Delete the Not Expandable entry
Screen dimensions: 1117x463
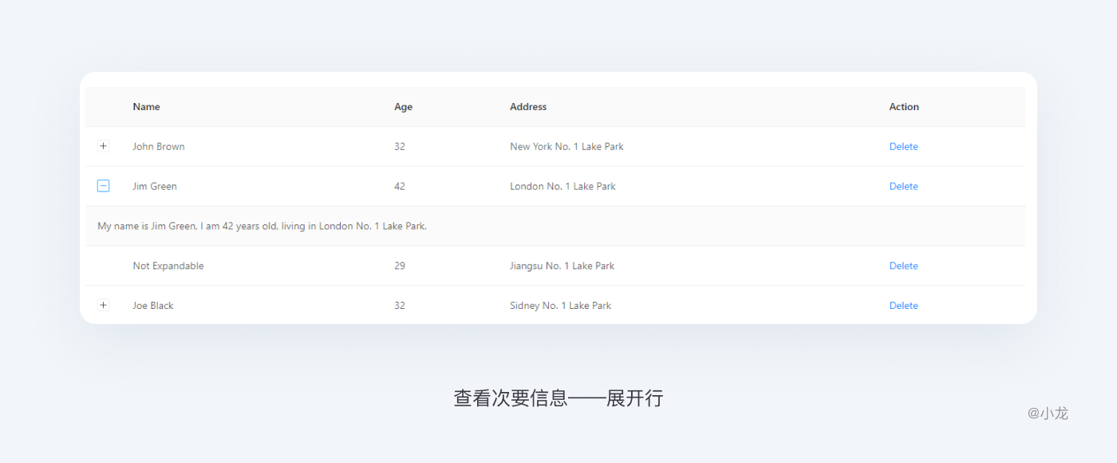903,266
